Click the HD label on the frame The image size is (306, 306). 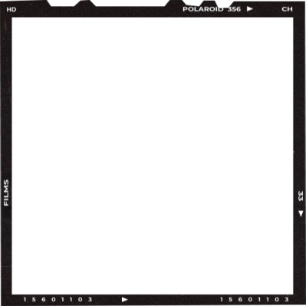pyautogui.click(x=12, y=10)
